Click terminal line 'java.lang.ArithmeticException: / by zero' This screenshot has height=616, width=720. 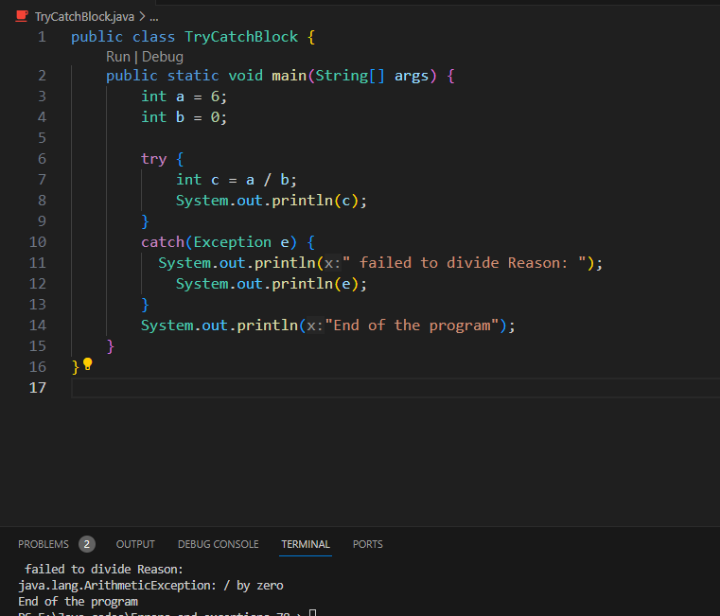point(150,585)
